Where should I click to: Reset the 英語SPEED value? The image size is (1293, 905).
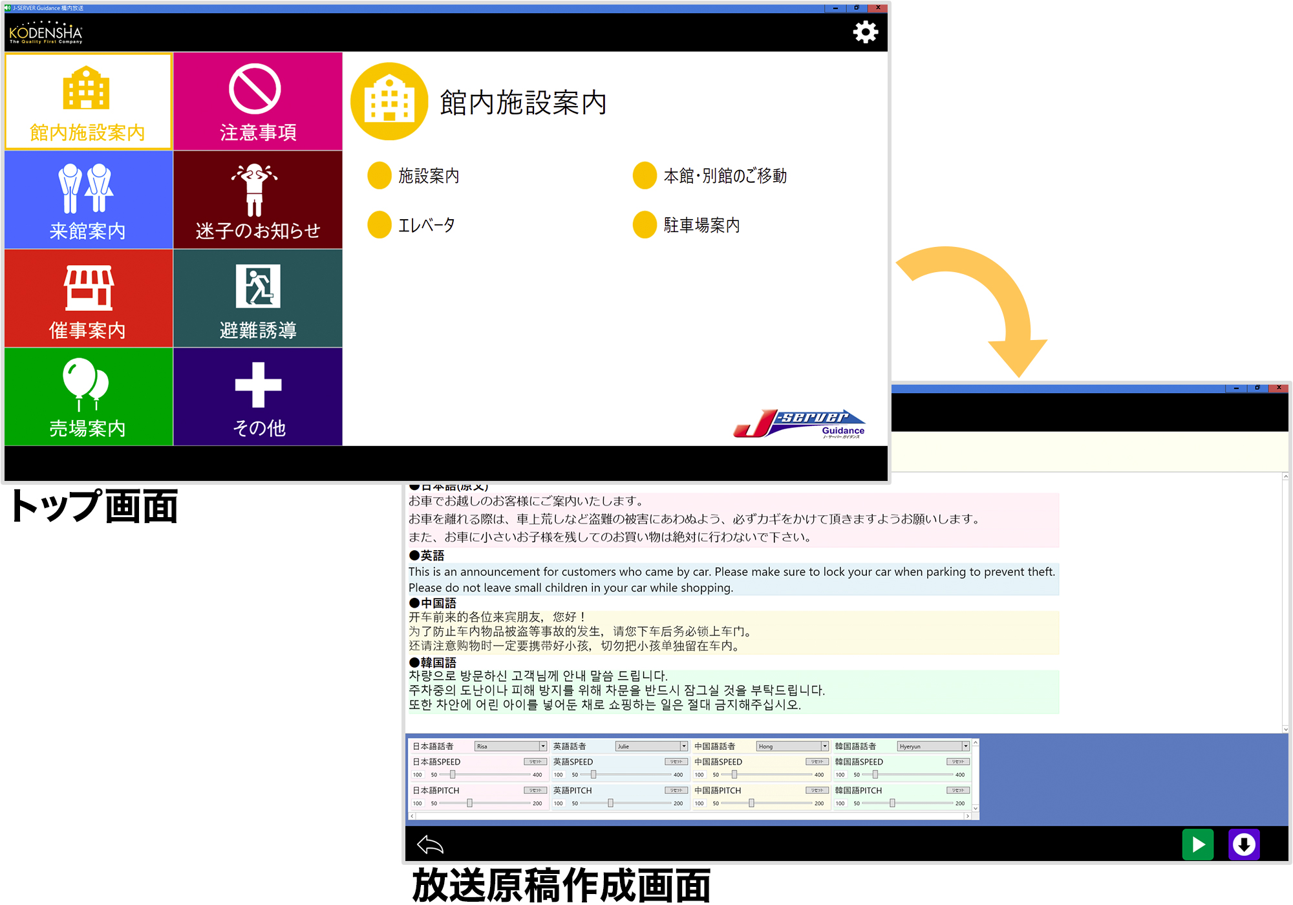pos(676,761)
